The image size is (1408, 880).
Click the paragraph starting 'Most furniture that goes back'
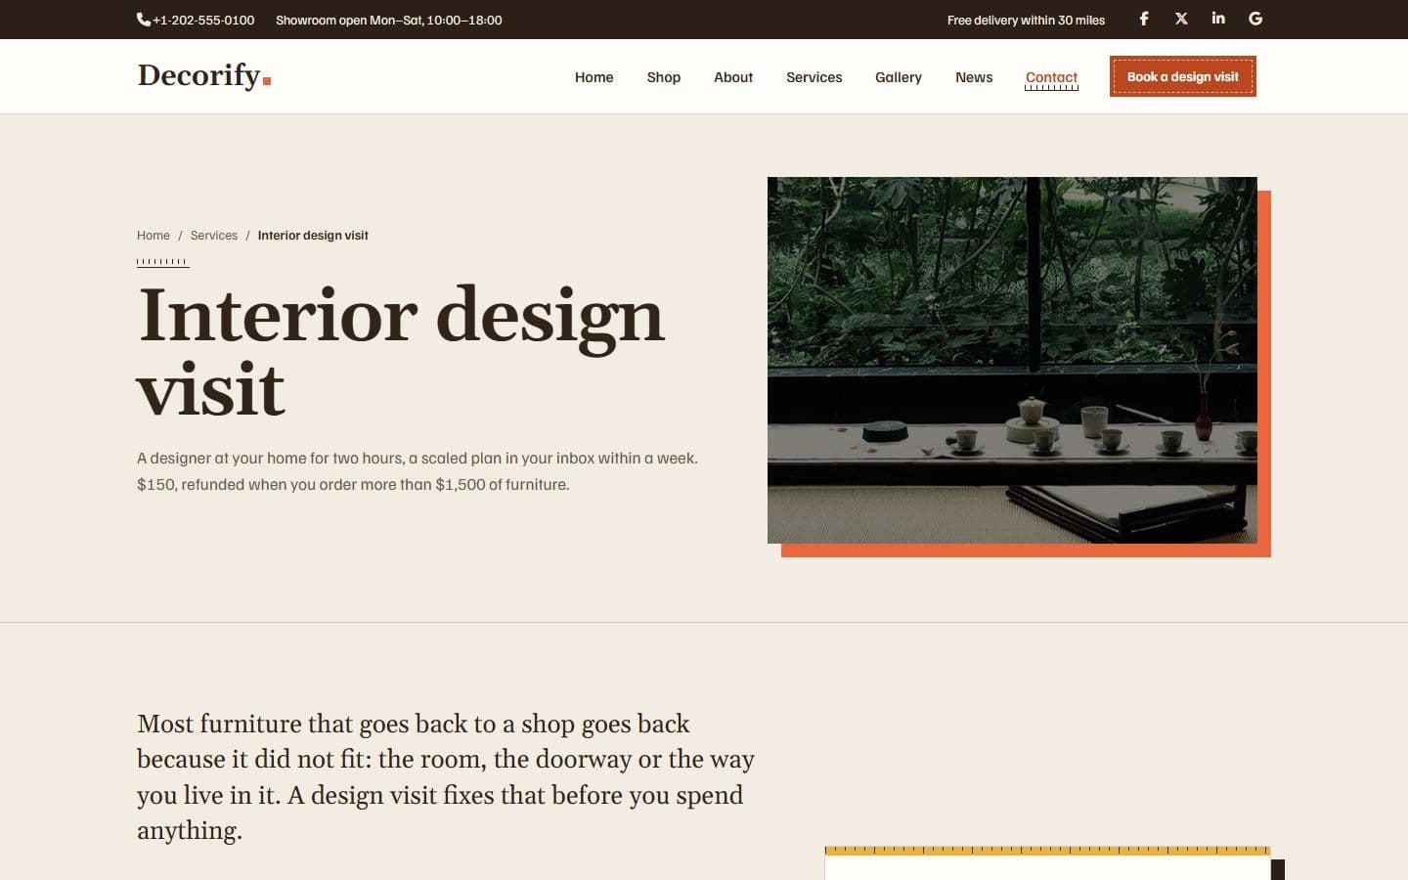(x=446, y=776)
